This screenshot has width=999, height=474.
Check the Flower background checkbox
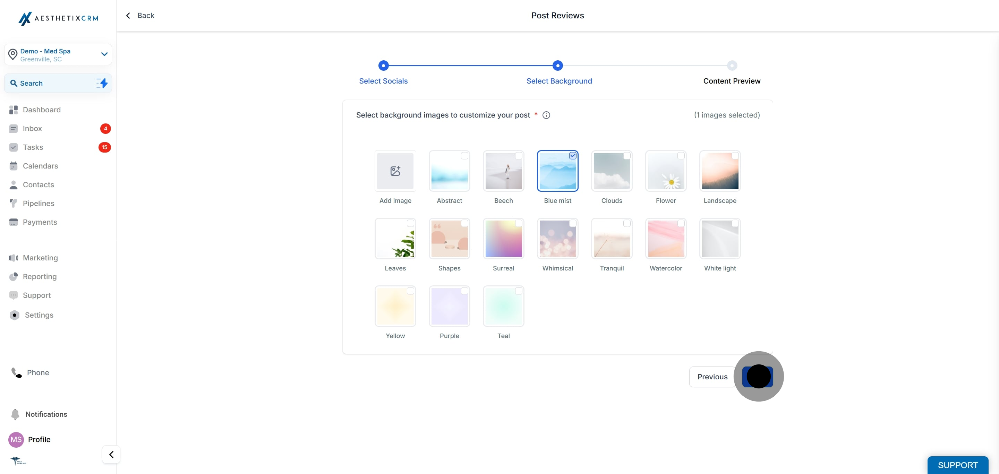681,156
